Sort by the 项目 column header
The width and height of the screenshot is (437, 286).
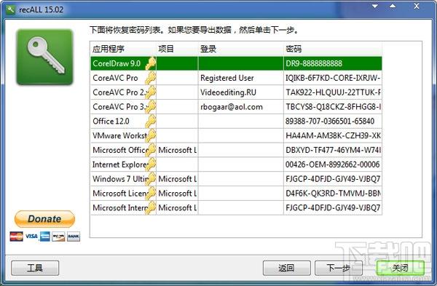(x=177, y=49)
